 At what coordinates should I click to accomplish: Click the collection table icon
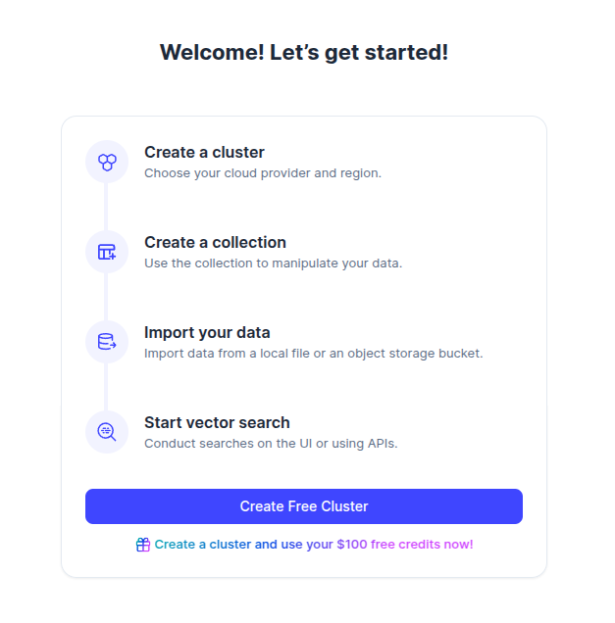pos(107,252)
